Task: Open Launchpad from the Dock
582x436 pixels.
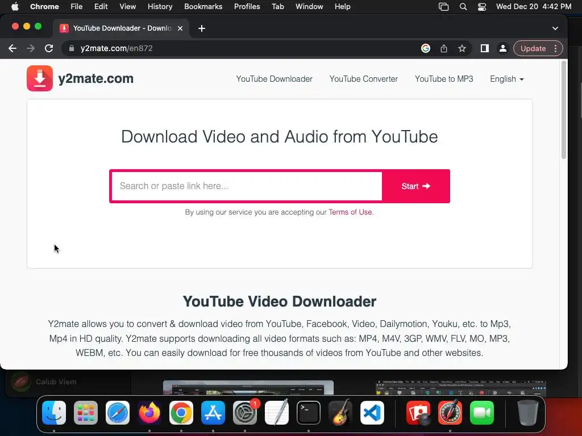Action: (x=86, y=413)
